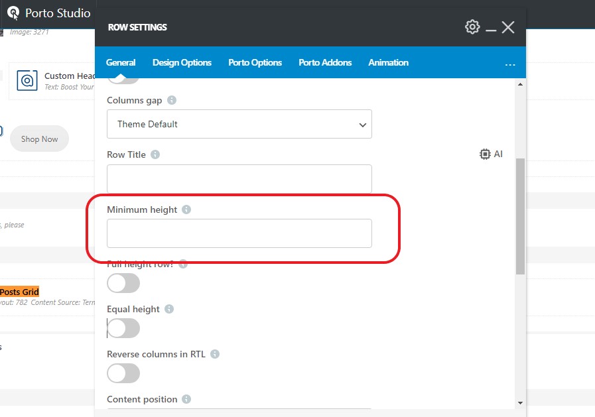Viewport: 595px width, 417px height.
Task: Toggle the Equal height switch
Action: (x=123, y=328)
